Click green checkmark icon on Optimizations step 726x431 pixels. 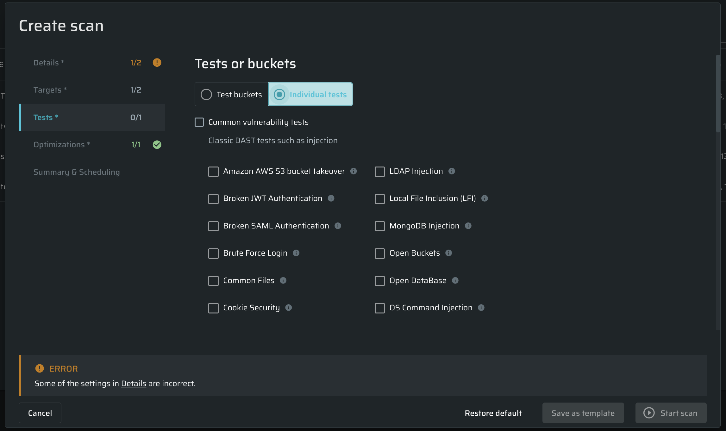[x=157, y=144]
